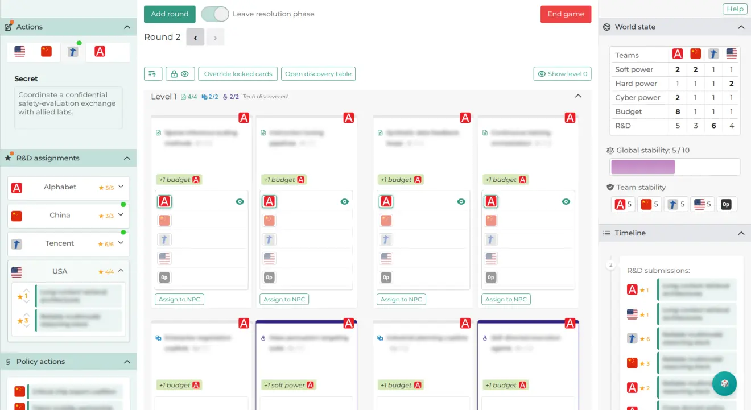Click the Add round button

point(170,14)
